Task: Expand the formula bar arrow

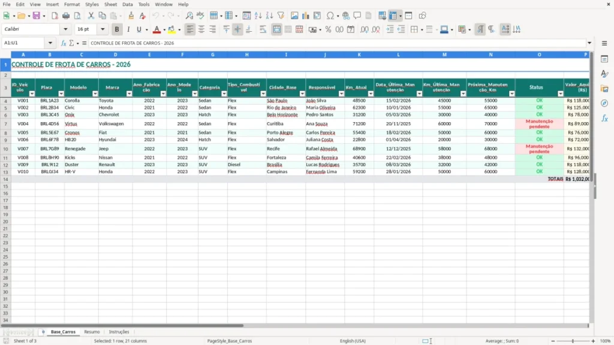Action: pyautogui.click(x=589, y=43)
